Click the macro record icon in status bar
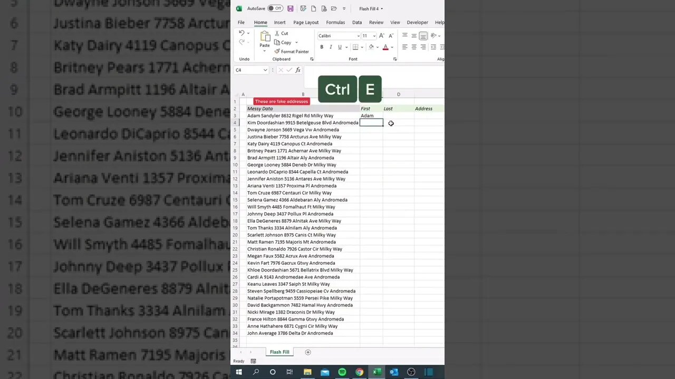The width and height of the screenshot is (675, 379). pos(253,361)
